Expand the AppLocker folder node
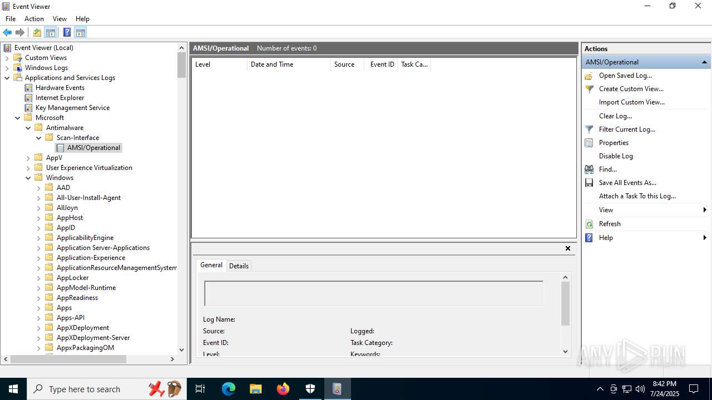Viewport: 712px width, 400px height. pyautogui.click(x=39, y=278)
